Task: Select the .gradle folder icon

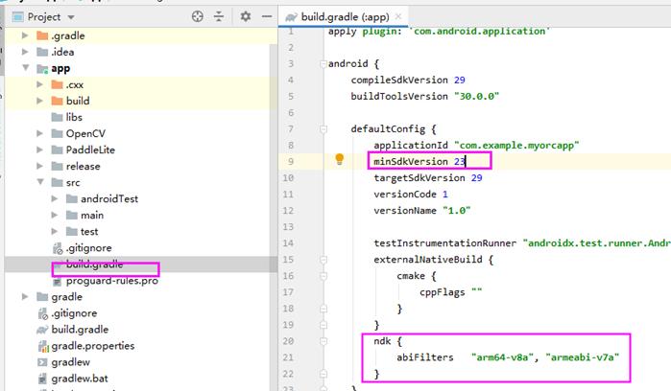Action: click(x=42, y=35)
